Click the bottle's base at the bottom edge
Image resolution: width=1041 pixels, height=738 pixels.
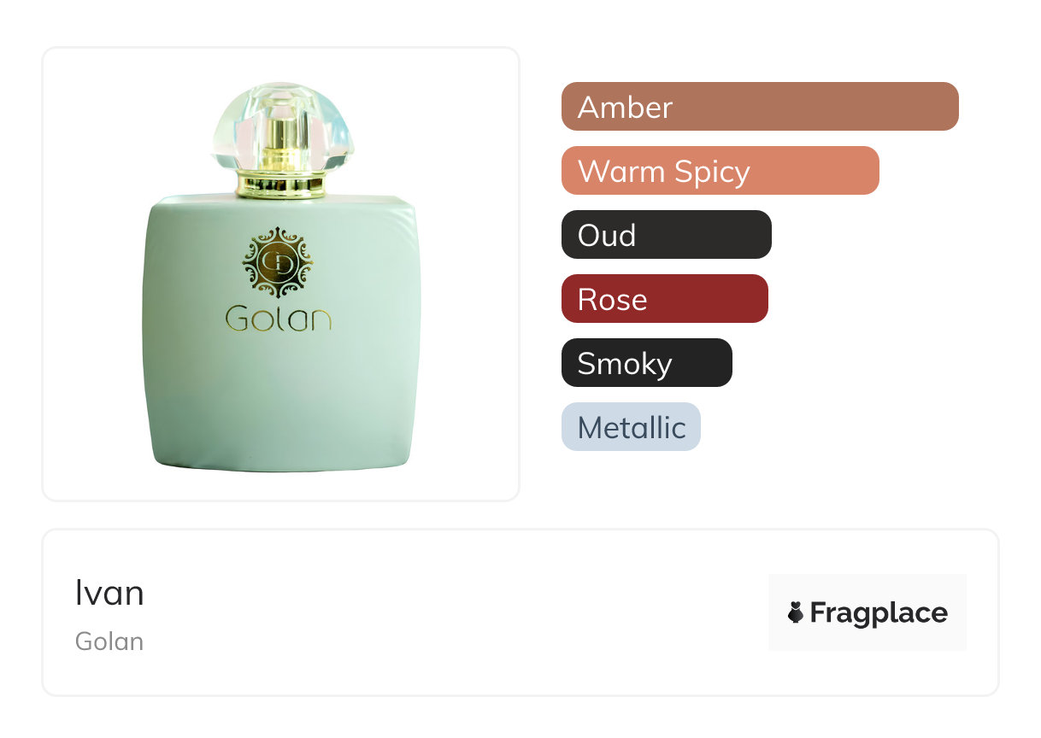click(282, 465)
